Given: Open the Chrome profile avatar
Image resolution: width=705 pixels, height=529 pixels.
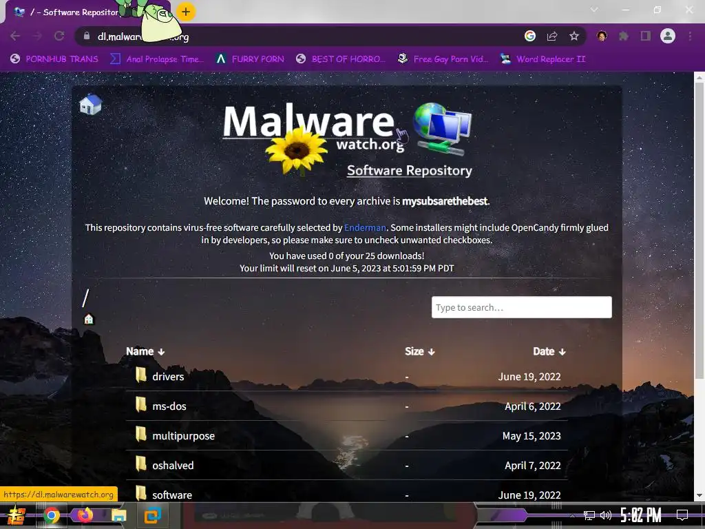Looking at the screenshot, I should pyautogui.click(x=668, y=36).
